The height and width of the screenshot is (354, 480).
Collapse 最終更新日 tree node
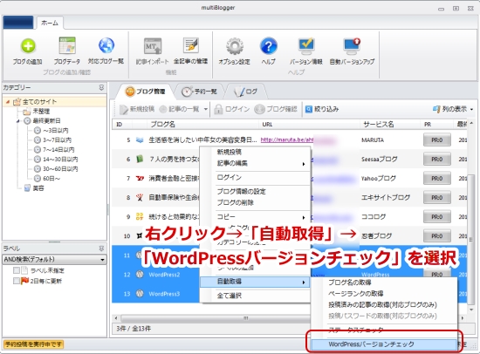tap(18, 121)
